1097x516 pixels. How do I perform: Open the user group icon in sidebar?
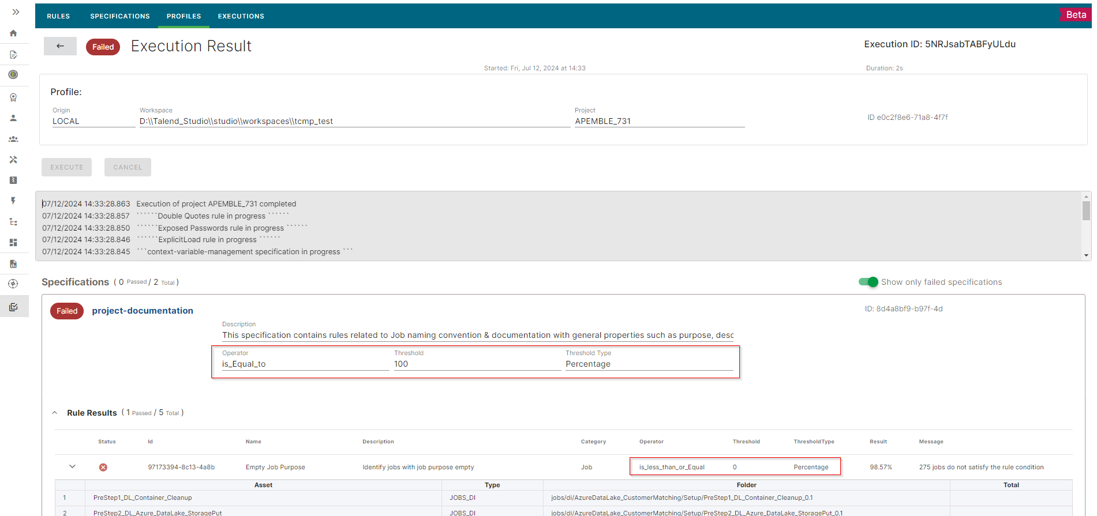click(13, 139)
